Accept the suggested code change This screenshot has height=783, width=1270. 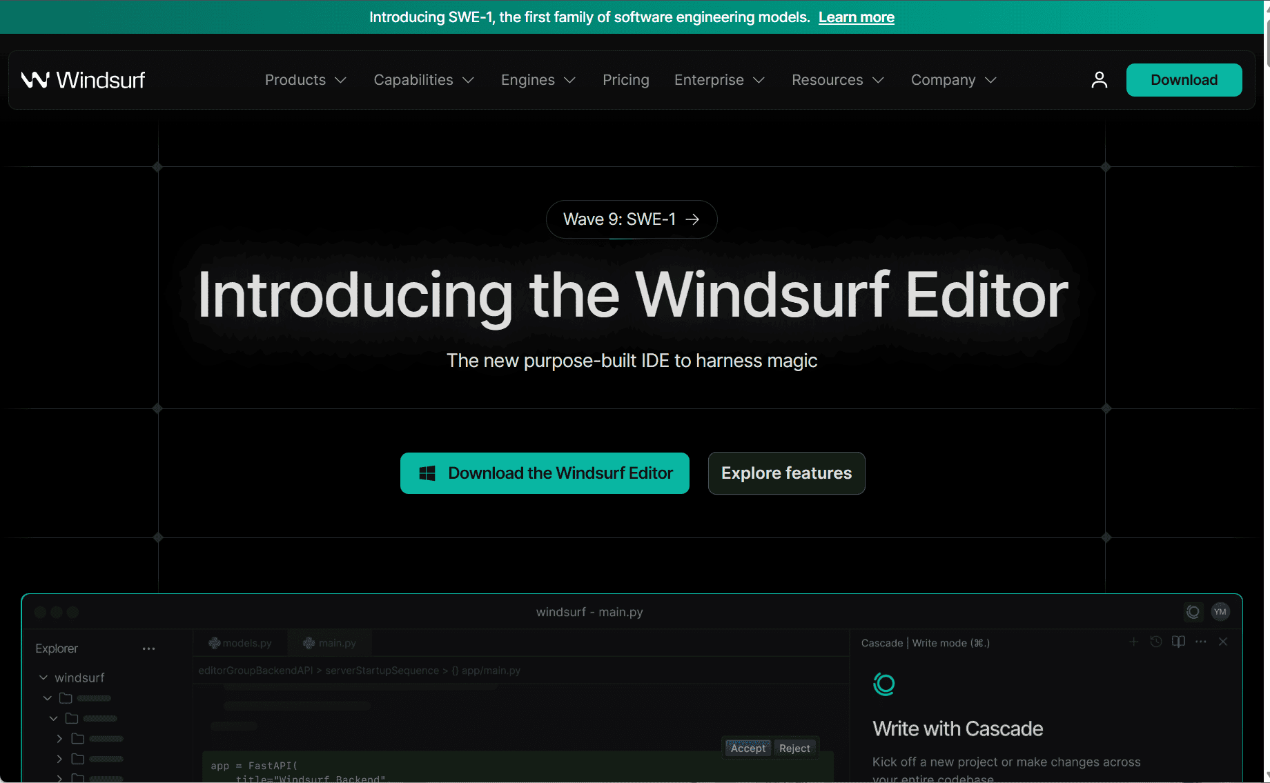[748, 749]
